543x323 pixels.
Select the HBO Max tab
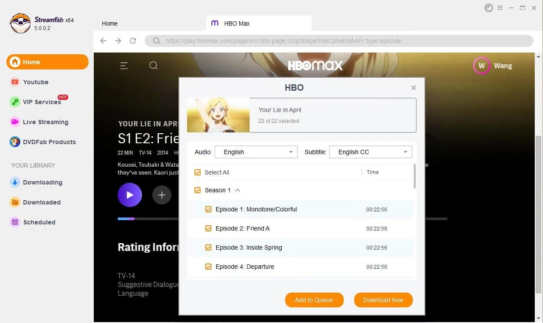pos(237,23)
